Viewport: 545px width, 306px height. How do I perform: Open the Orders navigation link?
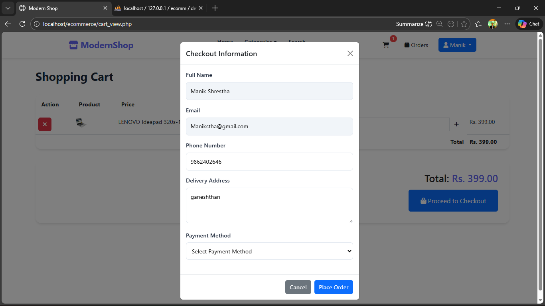click(416, 45)
